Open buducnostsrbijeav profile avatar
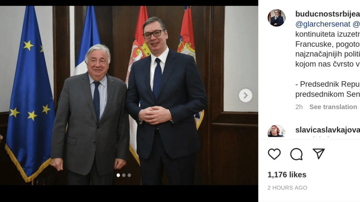Image resolution: width=360 pixels, height=202 pixels. (x=276, y=18)
